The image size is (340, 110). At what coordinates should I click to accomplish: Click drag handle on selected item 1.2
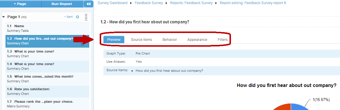pyautogui.click(x=82, y=44)
